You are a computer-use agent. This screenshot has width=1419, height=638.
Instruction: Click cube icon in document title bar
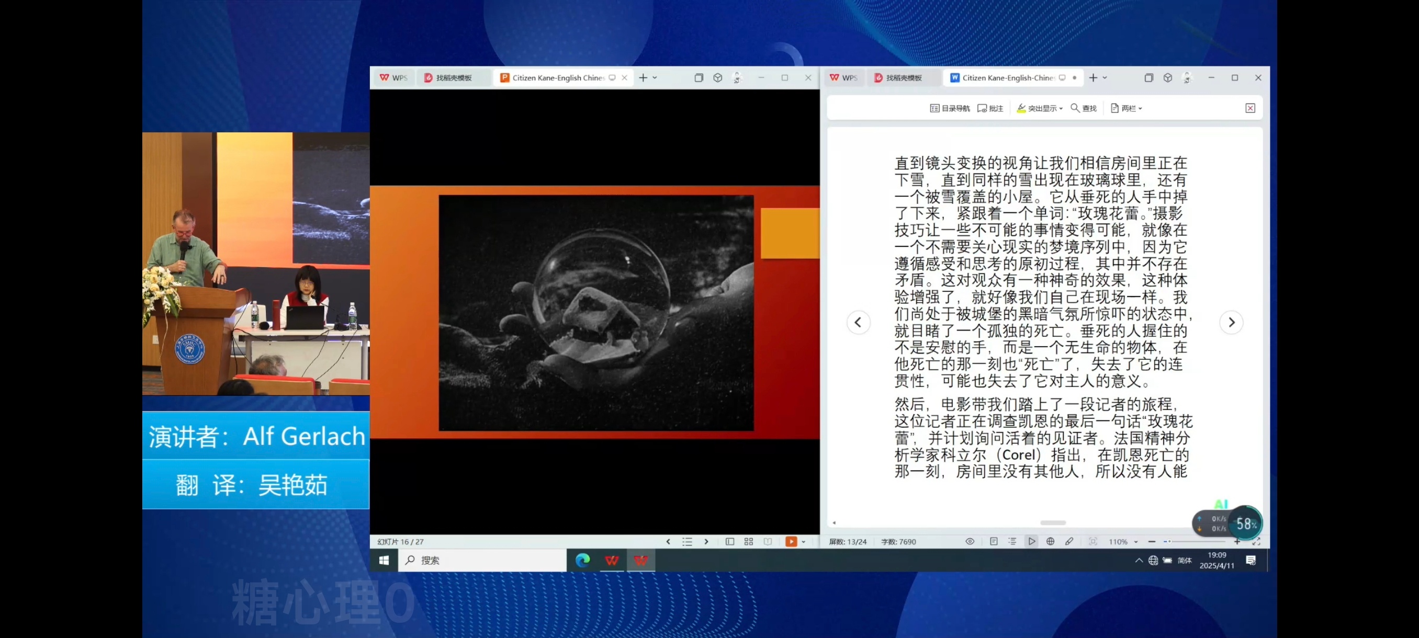coord(1168,77)
